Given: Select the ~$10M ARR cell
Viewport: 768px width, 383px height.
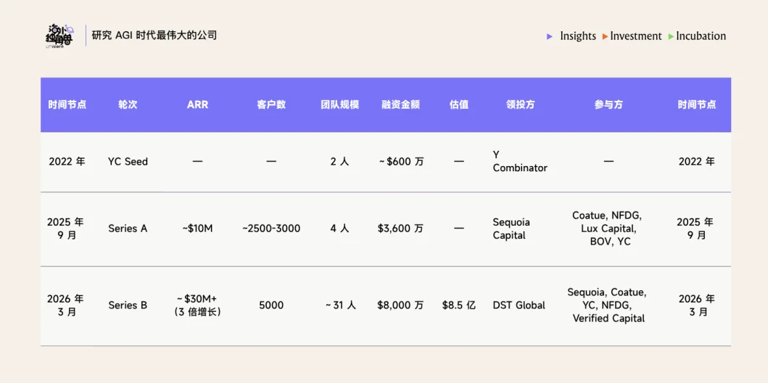Looking at the screenshot, I should (x=197, y=228).
